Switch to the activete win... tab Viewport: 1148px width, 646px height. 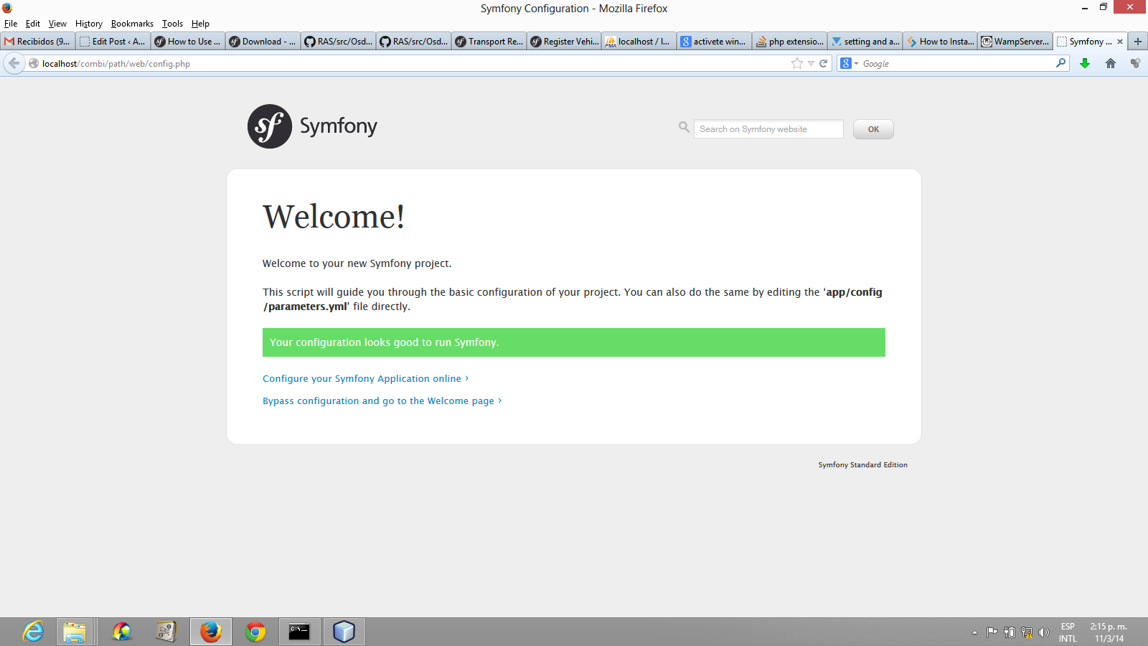click(714, 42)
